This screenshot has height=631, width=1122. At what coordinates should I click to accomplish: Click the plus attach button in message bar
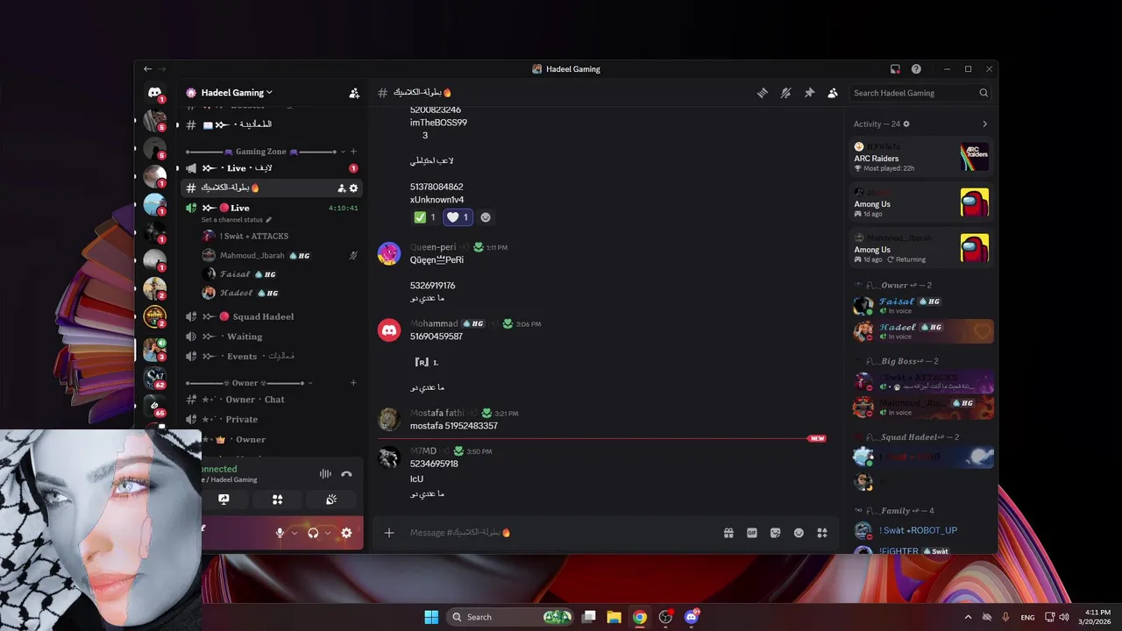point(389,533)
